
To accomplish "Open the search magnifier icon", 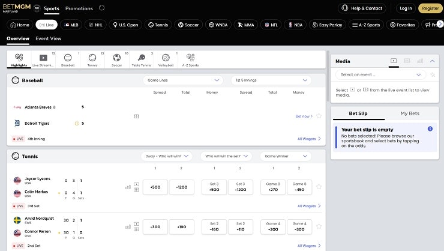I will point(101,8).
